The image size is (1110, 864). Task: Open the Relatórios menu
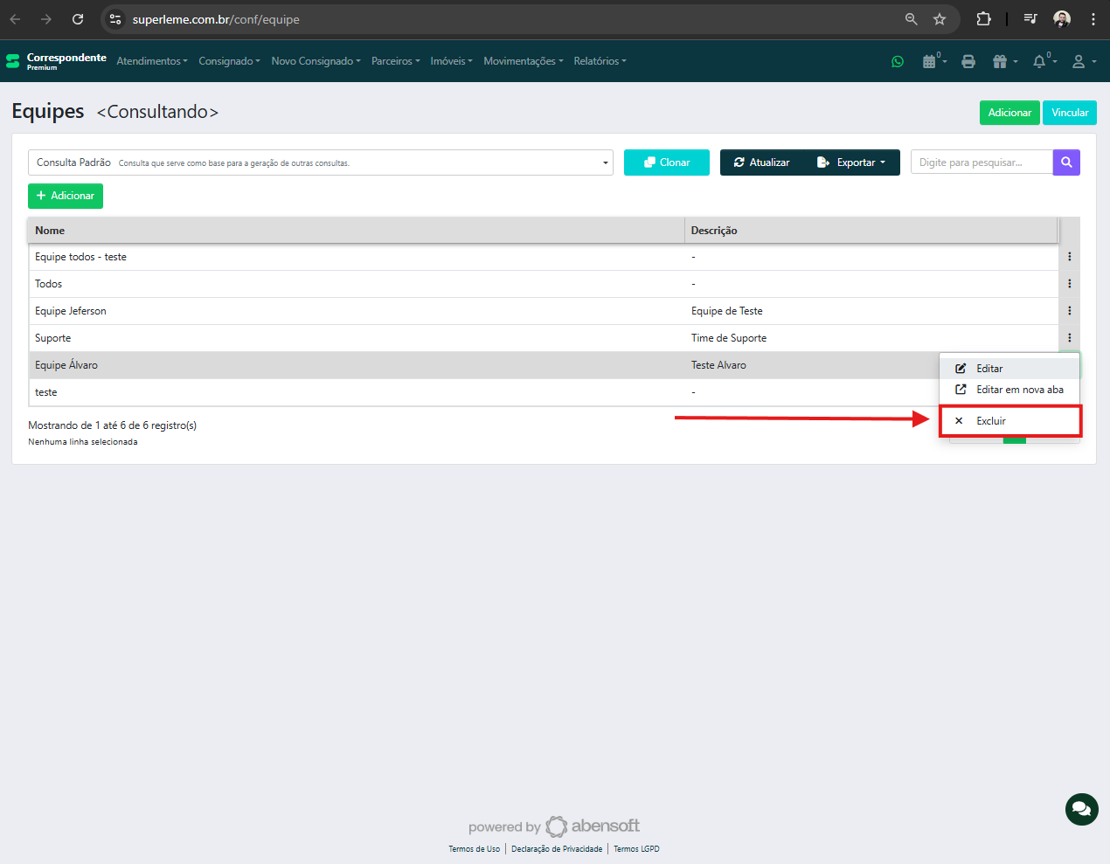(600, 61)
